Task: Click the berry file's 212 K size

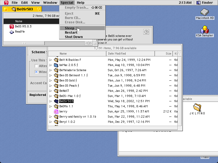Action: (167, 111)
